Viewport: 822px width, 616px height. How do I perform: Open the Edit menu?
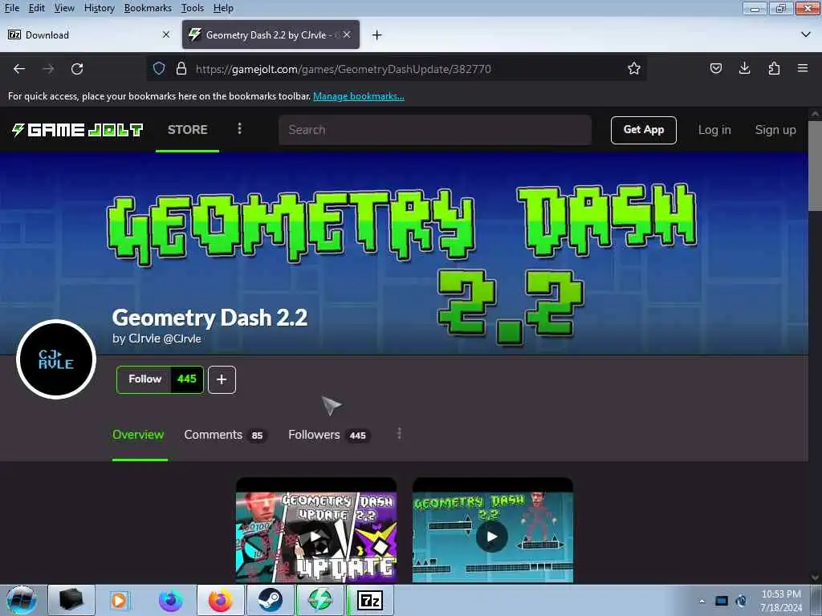click(36, 8)
